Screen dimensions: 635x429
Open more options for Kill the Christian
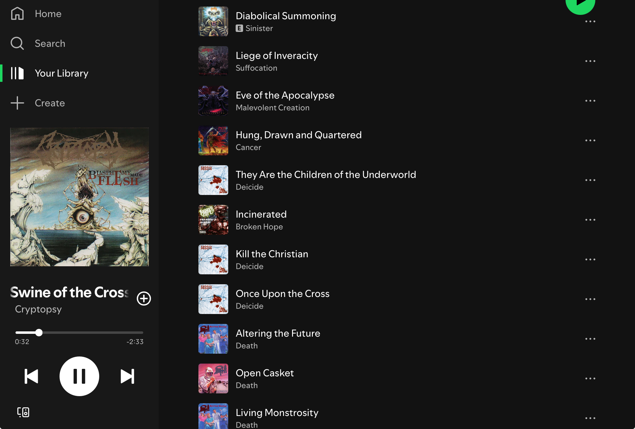point(590,259)
